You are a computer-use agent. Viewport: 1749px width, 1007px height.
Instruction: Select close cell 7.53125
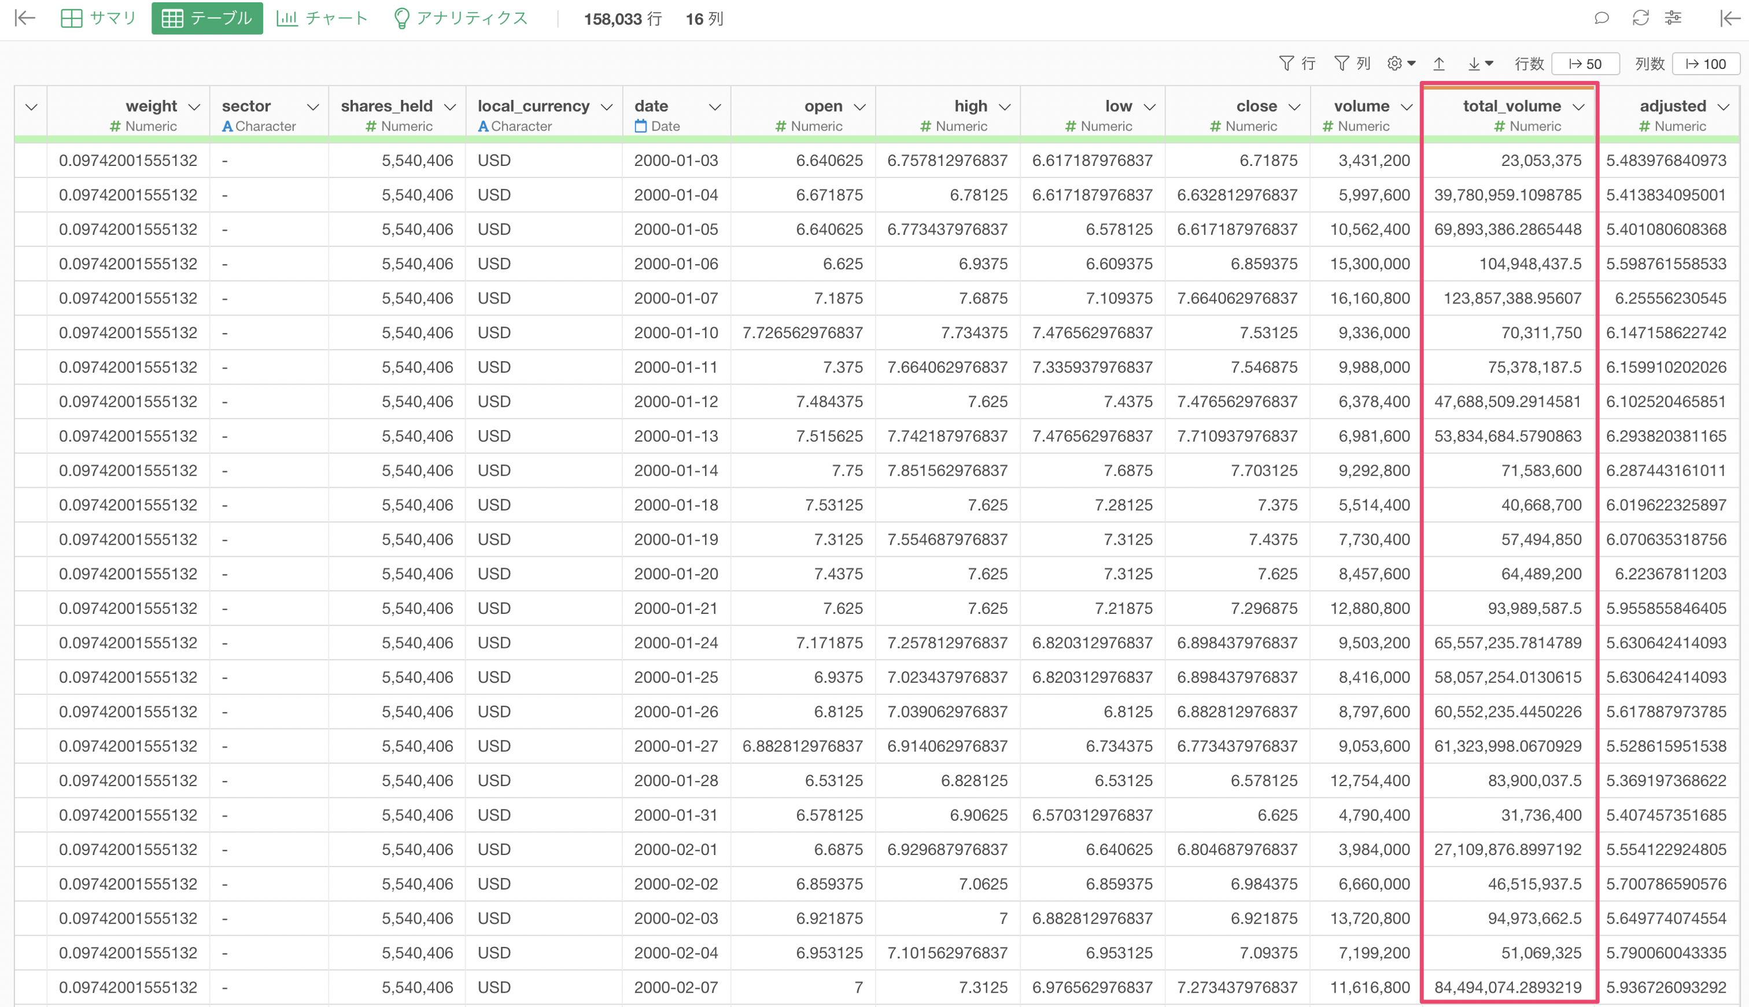tap(1238, 332)
